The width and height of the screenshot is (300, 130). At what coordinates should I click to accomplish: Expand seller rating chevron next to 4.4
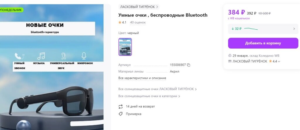(279, 62)
